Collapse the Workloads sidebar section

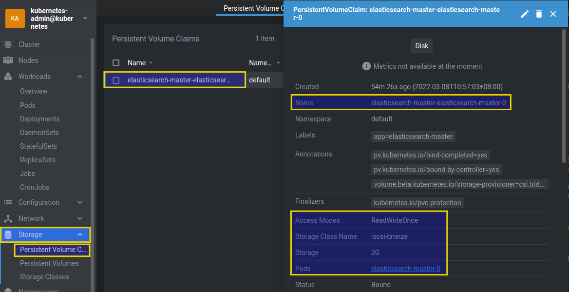click(80, 77)
